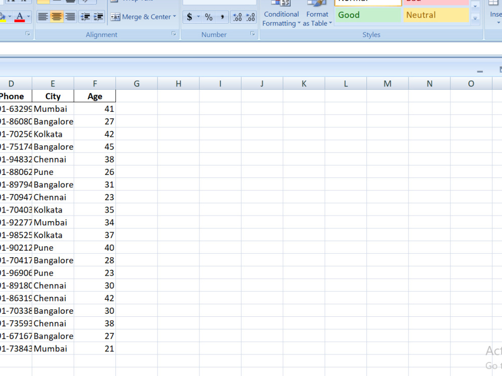Select the age cell "35"
This screenshot has width=502, height=376.
[x=95, y=210]
